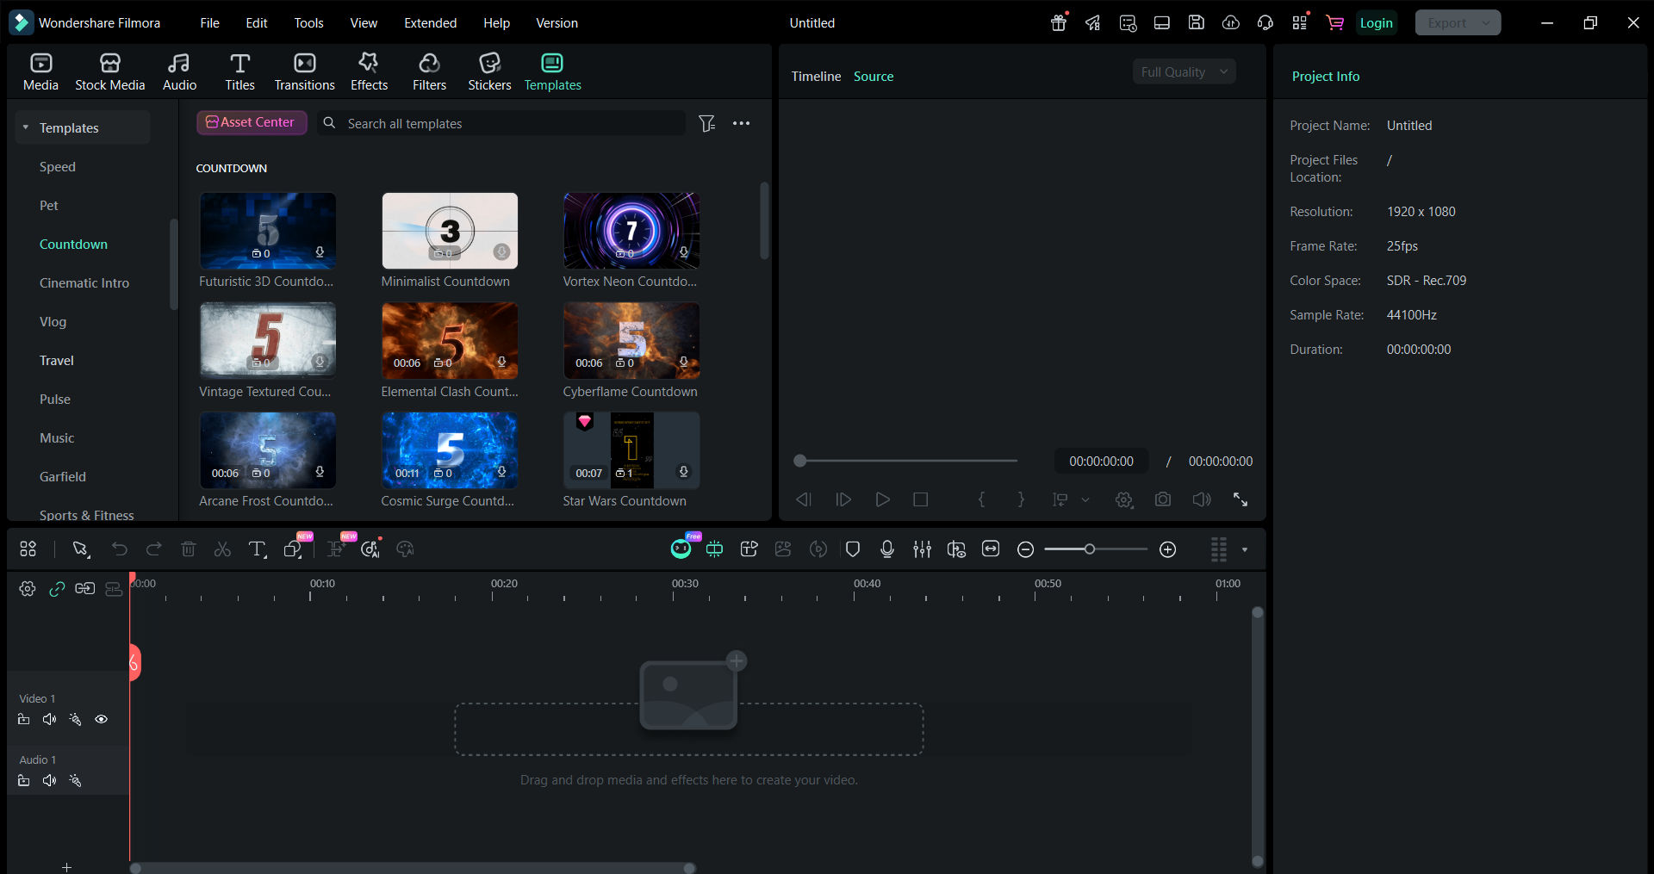Click the Stop button in preview
The height and width of the screenshot is (874, 1654).
pyautogui.click(x=920, y=499)
